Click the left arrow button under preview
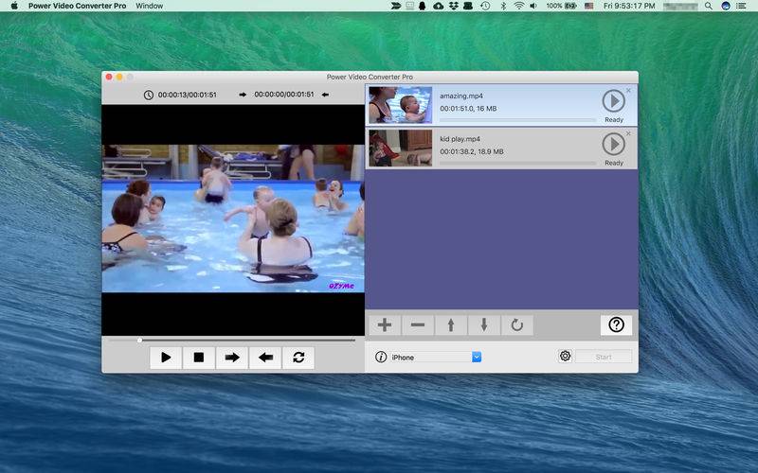Viewport: 758px width, 473px height. click(x=265, y=358)
